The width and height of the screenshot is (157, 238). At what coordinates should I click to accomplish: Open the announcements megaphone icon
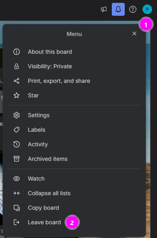104,9
